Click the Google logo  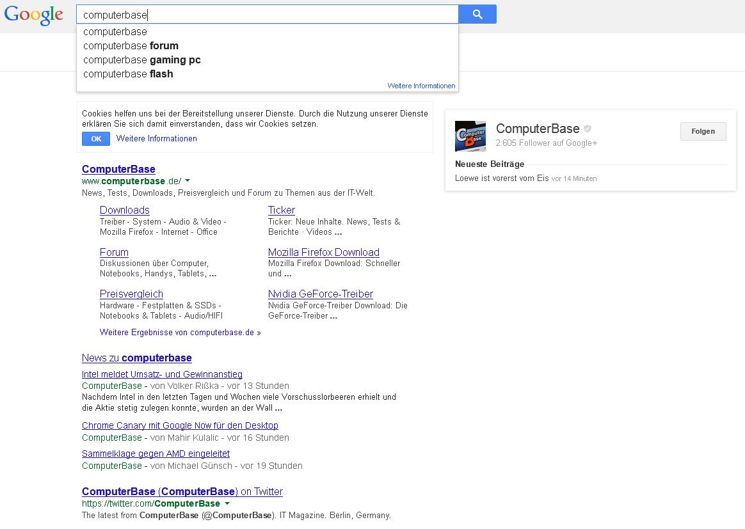(34, 15)
